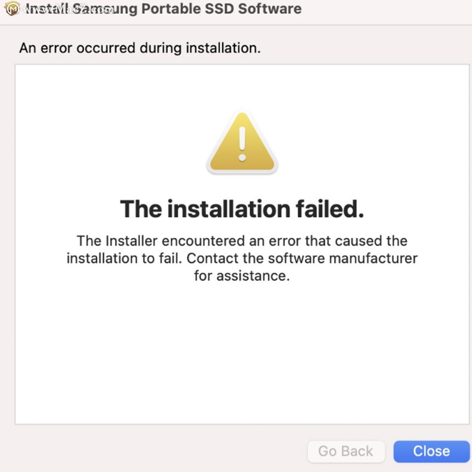Click the dimmed Go Back button
Viewport: 472px width, 472px height.
pyautogui.click(x=346, y=451)
